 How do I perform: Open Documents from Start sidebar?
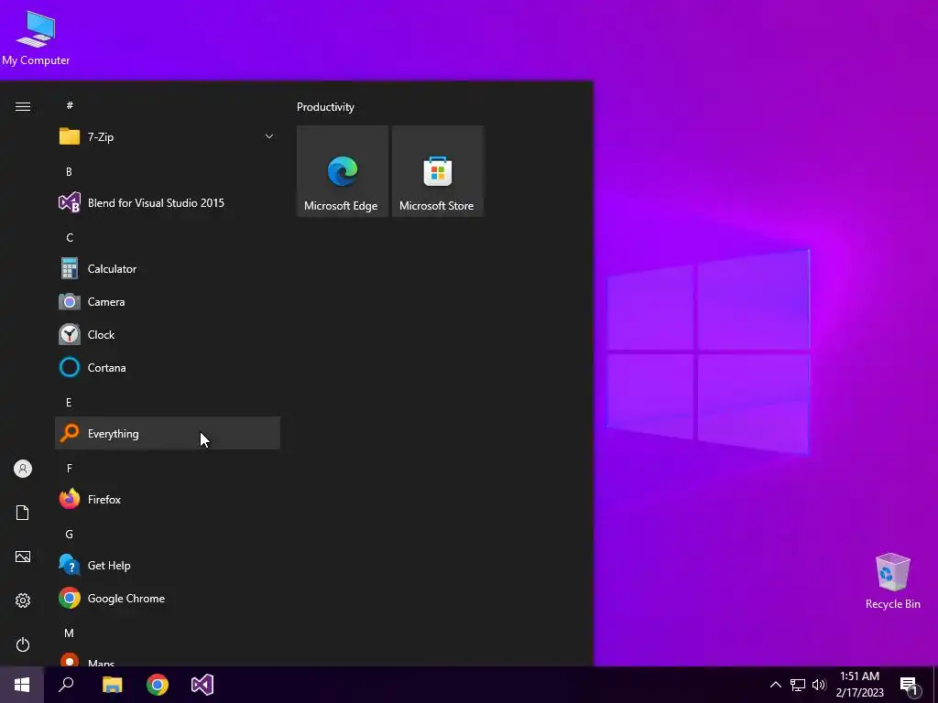click(x=23, y=513)
